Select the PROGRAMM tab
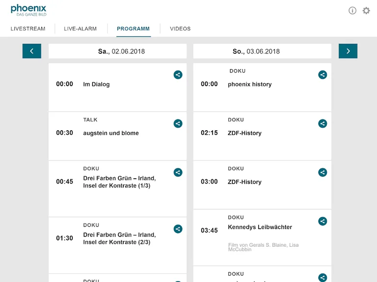This screenshot has width=377, height=282. click(x=133, y=29)
